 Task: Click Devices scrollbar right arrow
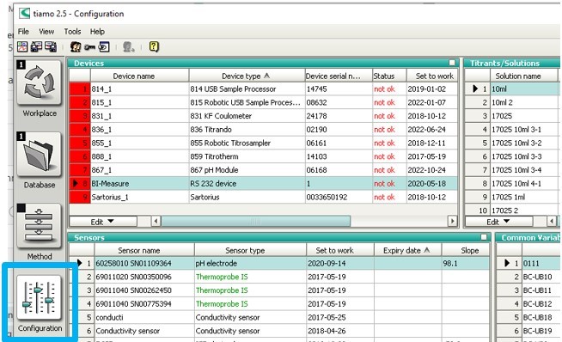453,221
